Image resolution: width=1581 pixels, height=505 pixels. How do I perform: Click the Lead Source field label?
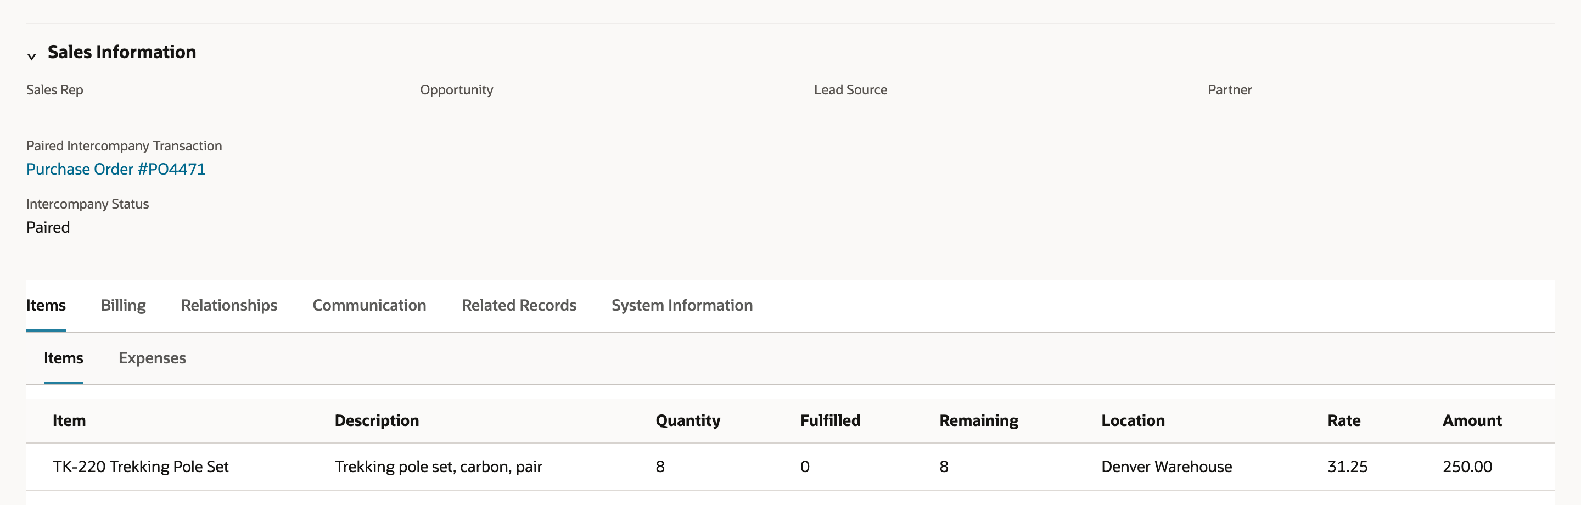pos(851,89)
